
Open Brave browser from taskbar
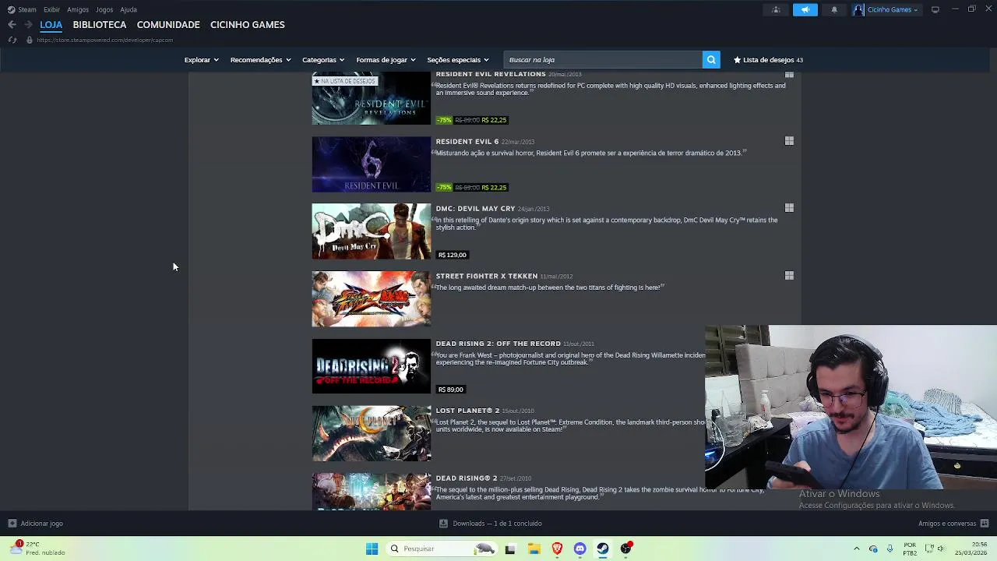(557, 549)
